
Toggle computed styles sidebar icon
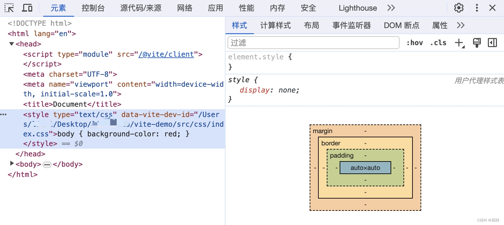coord(492,43)
